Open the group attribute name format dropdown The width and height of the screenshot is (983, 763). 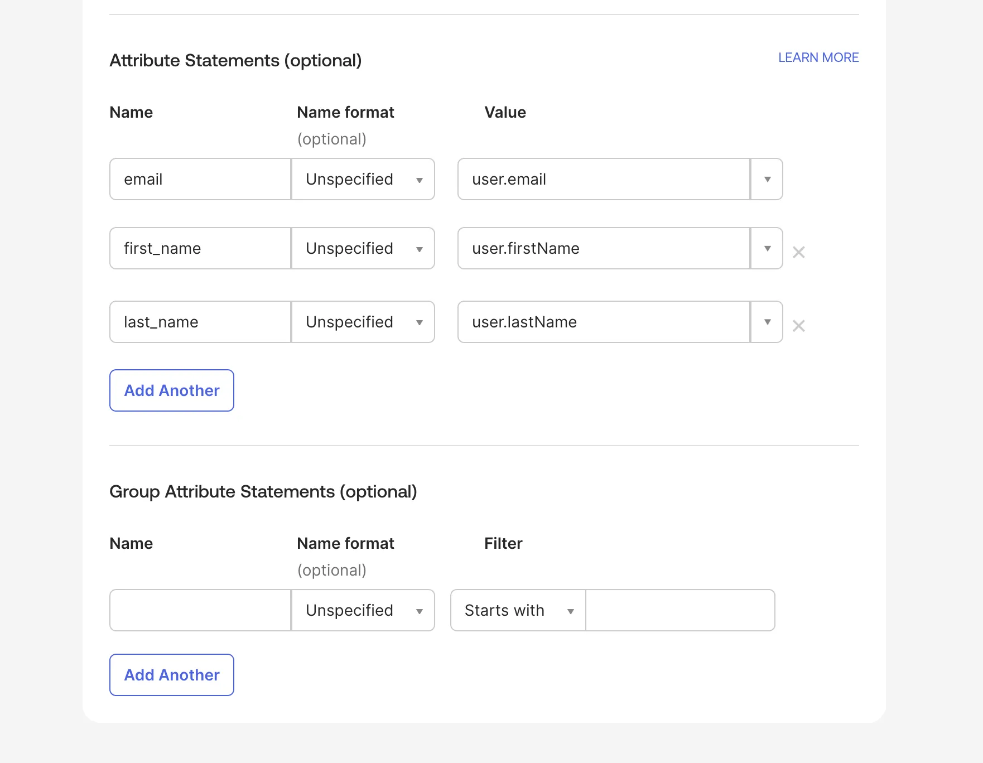(363, 610)
